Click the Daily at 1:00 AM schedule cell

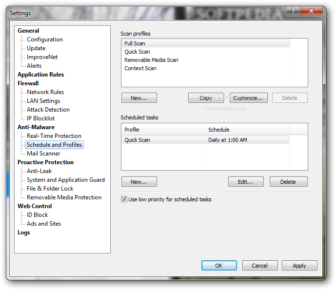coord(228,140)
